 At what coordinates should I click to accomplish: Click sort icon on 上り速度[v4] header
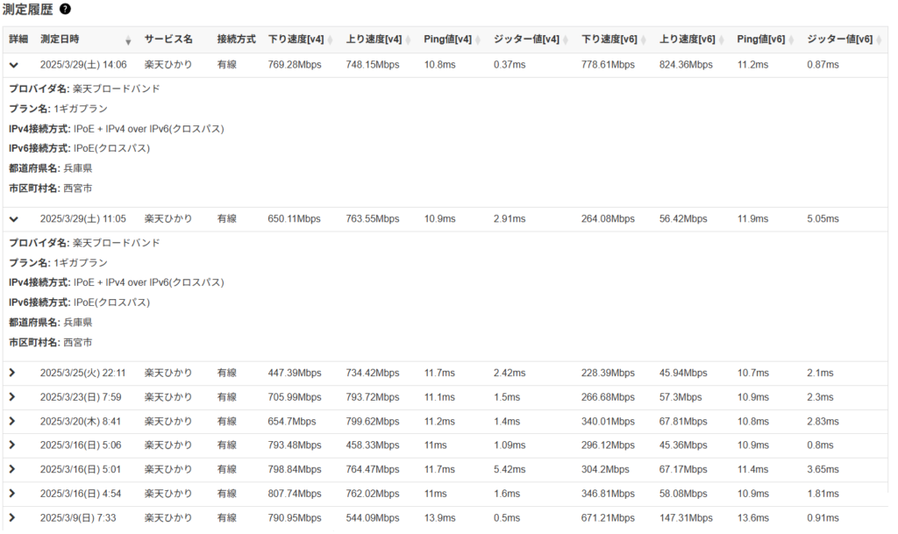(408, 40)
